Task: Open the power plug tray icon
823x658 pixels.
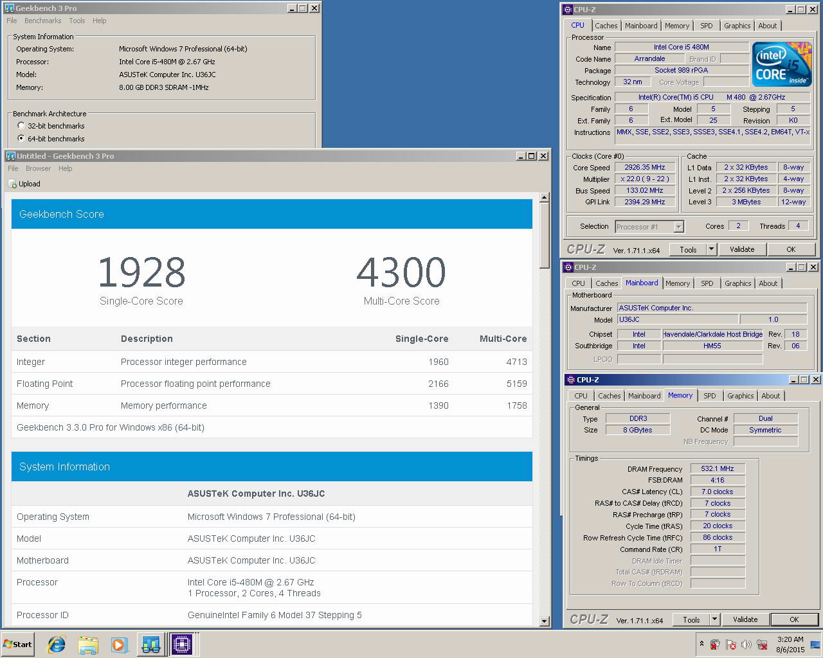Action: [715, 644]
